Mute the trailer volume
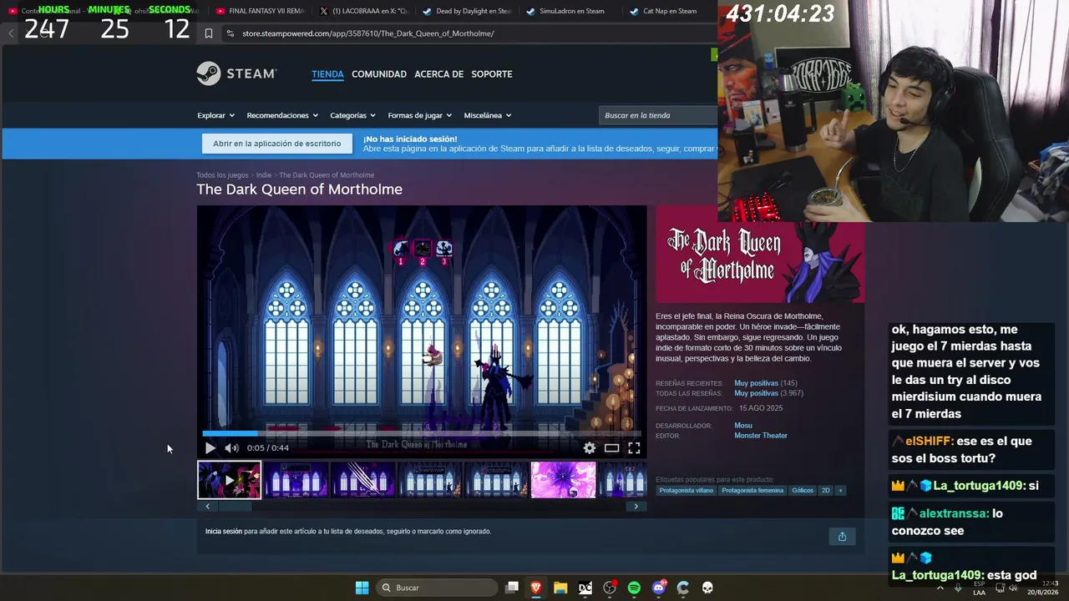Viewport: 1069px width, 601px height. pyautogui.click(x=231, y=448)
